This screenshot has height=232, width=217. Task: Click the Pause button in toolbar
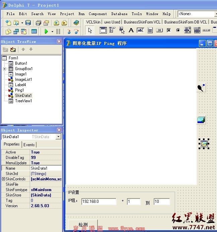click(58, 32)
